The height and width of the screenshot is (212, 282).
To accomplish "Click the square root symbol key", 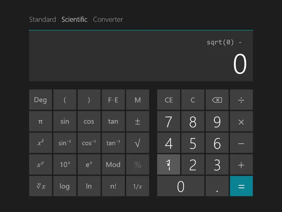I will tap(137, 143).
